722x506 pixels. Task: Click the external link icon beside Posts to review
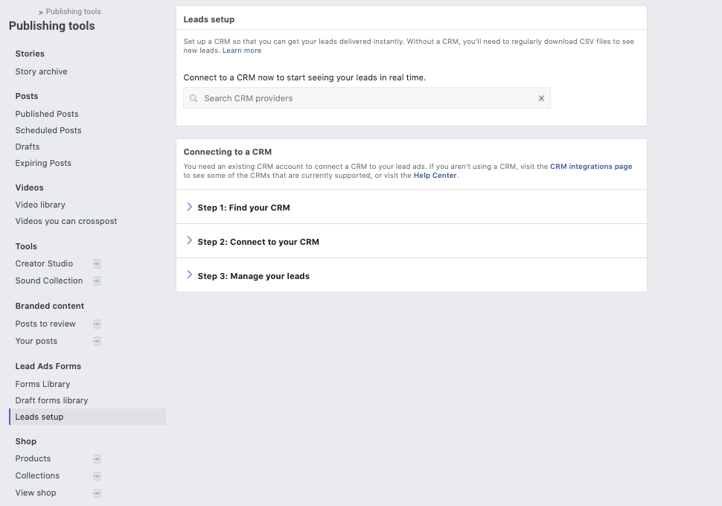(x=97, y=324)
